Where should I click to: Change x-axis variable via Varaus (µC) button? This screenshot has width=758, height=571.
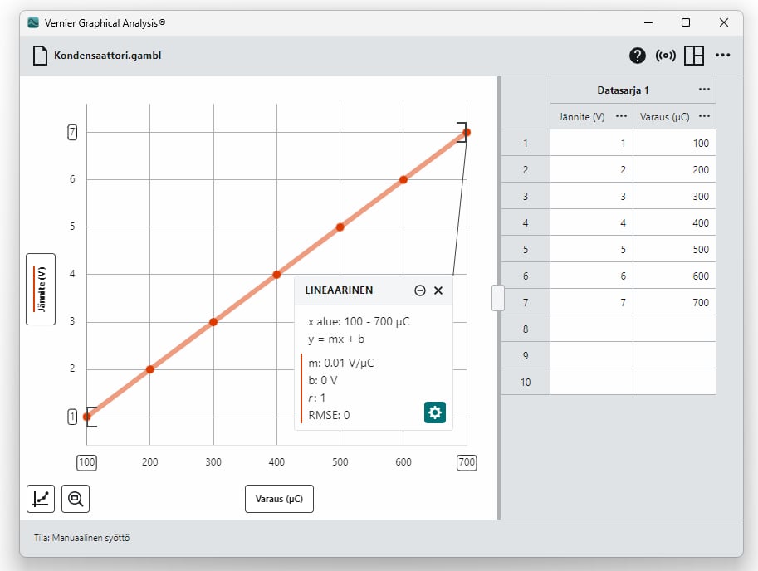point(279,498)
